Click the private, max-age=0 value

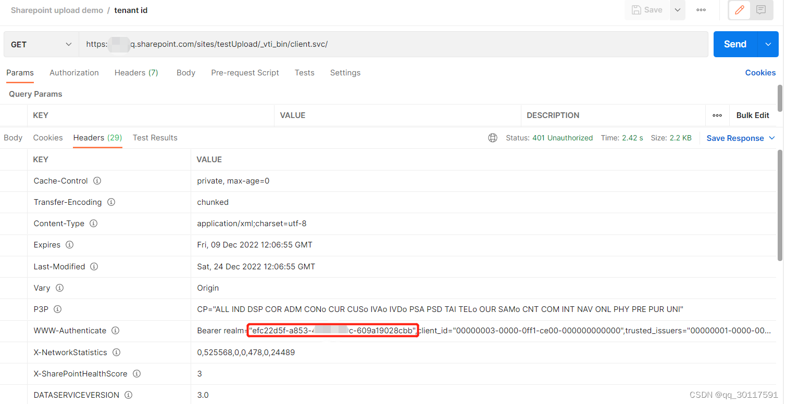233,181
